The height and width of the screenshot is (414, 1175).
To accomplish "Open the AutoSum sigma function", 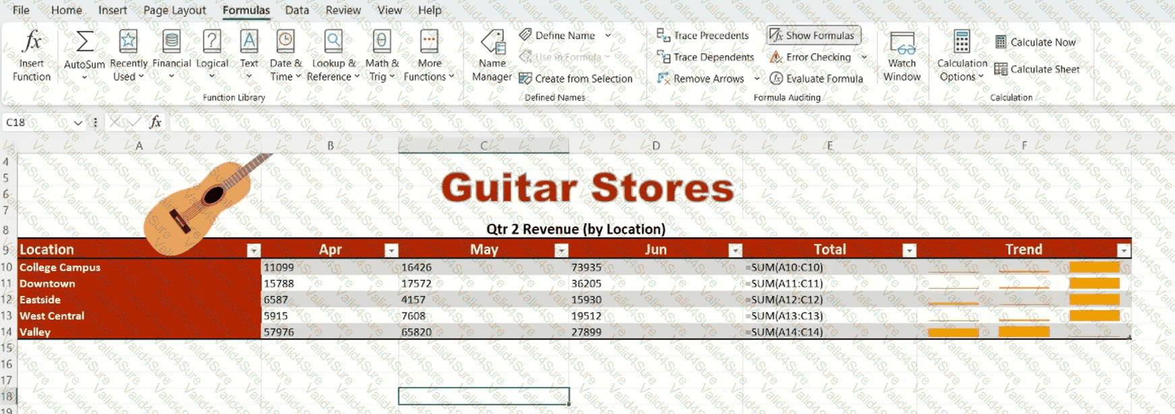I will click(84, 42).
